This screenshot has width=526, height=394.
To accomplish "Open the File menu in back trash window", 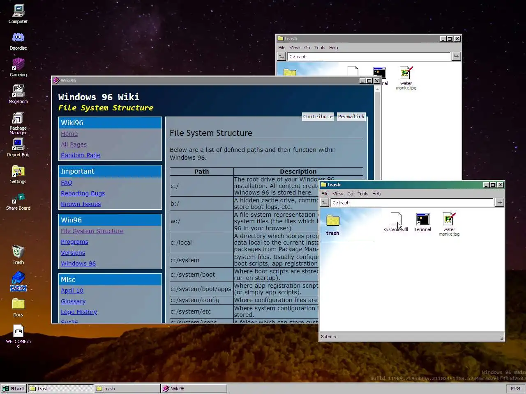I will tap(281, 48).
